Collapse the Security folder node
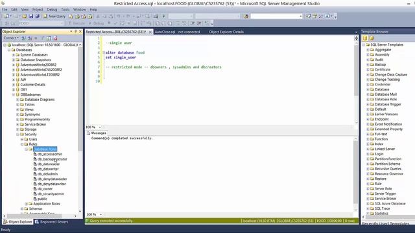 pos(18,135)
